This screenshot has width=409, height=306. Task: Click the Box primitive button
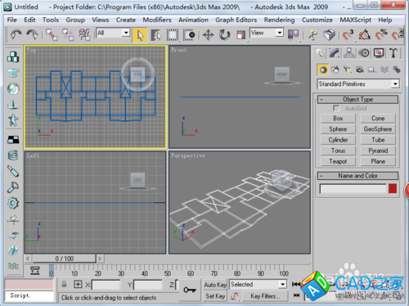[x=338, y=119]
